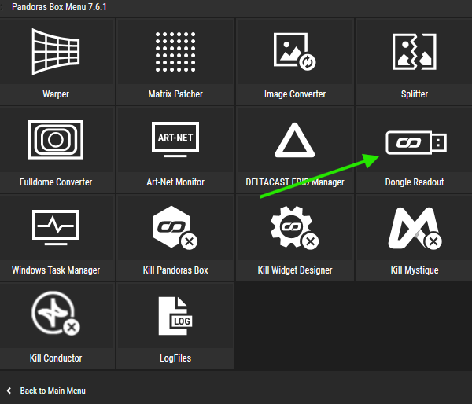Image resolution: width=472 pixels, height=404 pixels.
Task: Select the DELTACAST EDID Manager label
Action: click(x=295, y=182)
